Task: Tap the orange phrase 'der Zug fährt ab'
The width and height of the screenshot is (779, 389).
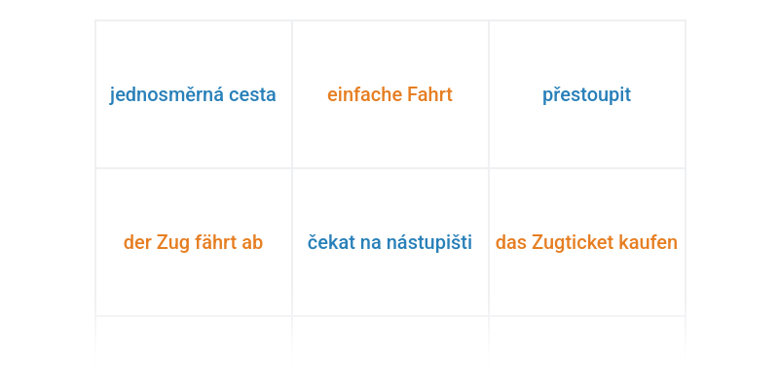Action: (x=193, y=242)
